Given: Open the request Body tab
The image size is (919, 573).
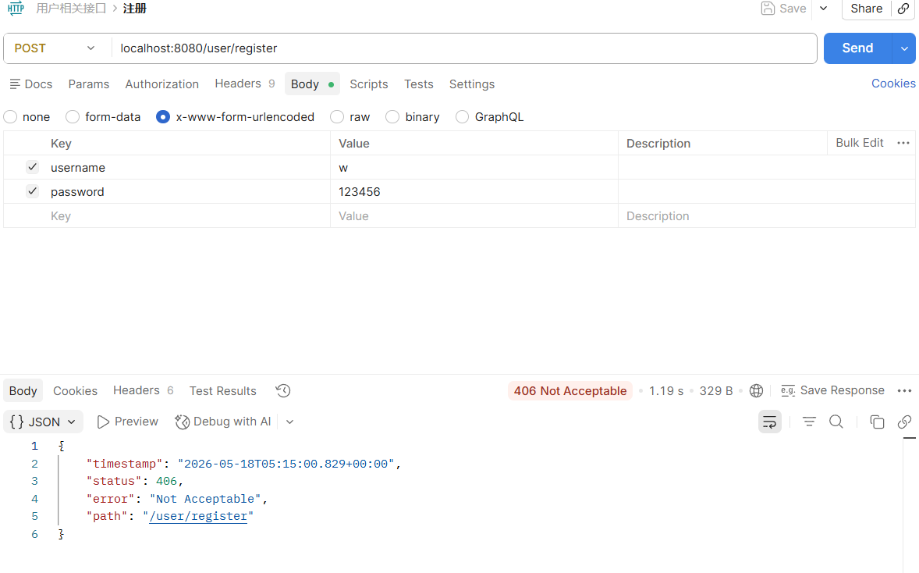Looking at the screenshot, I should point(312,84).
